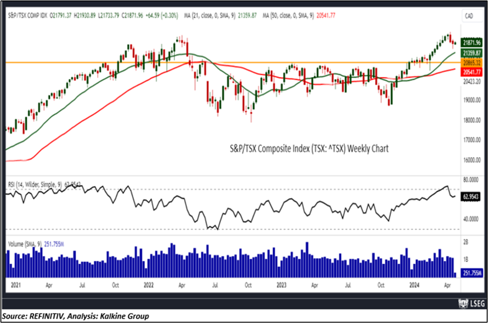Click the Volume SMA legend label
The image size is (488, 323).
click(36, 244)
